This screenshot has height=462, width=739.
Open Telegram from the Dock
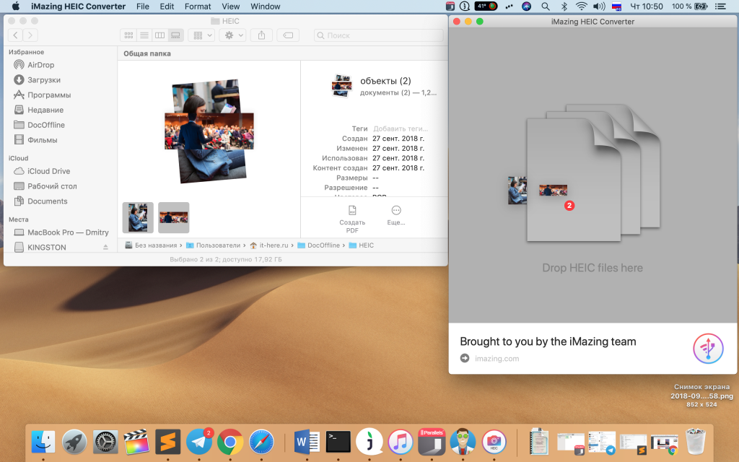[198, 440]
